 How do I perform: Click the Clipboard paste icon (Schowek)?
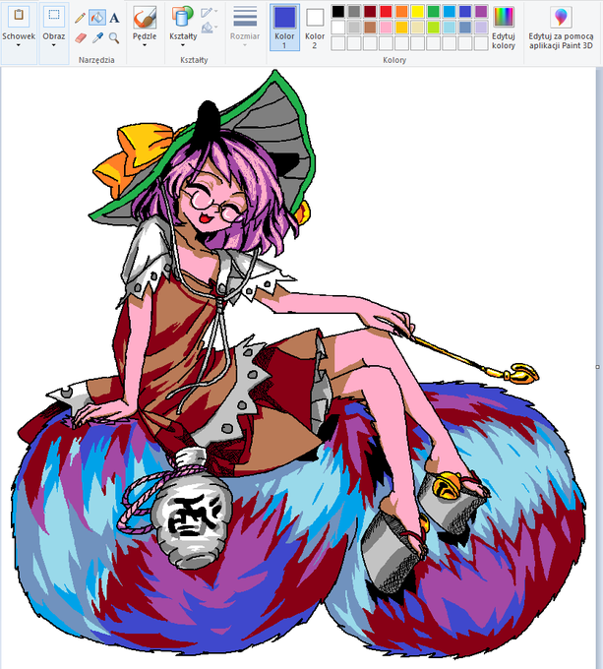[19, 16]
